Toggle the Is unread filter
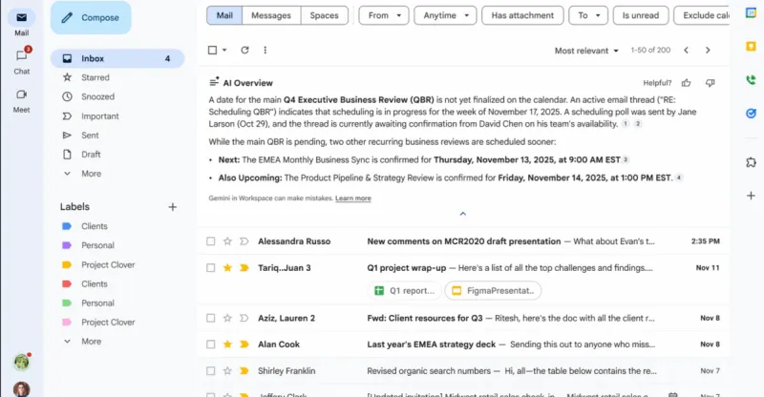The image size is (764, 397). coord(640,15)
